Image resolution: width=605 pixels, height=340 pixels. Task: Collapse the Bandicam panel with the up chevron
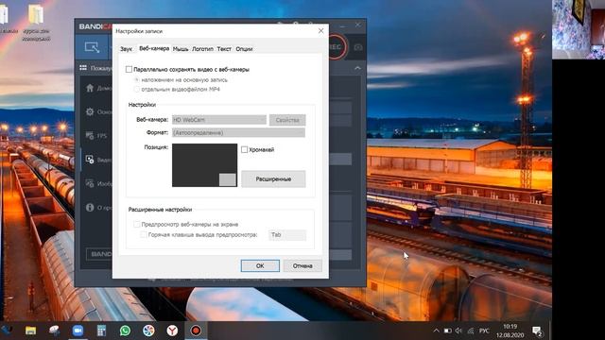coord(357,68)
